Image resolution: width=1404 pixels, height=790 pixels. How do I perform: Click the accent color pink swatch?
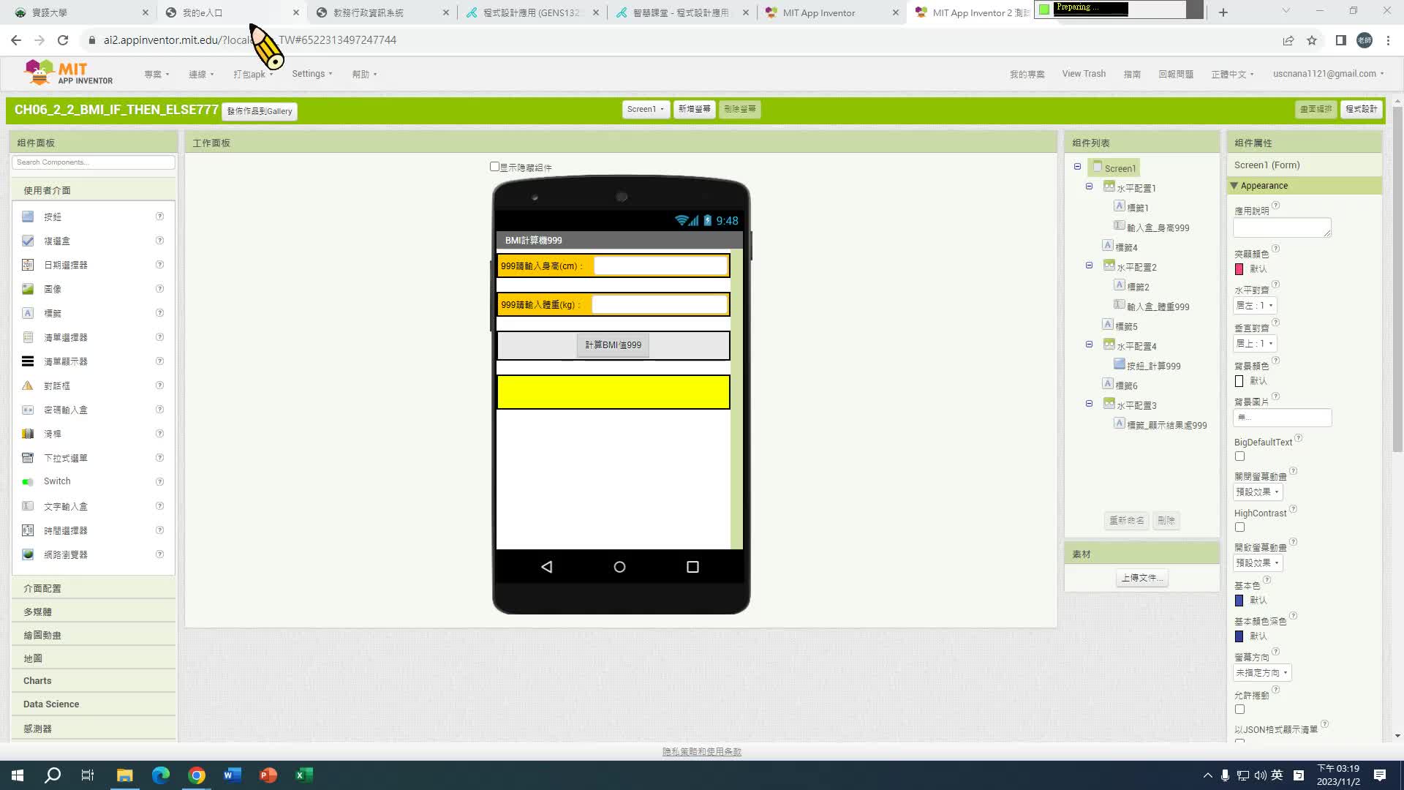coord(1239,269)
